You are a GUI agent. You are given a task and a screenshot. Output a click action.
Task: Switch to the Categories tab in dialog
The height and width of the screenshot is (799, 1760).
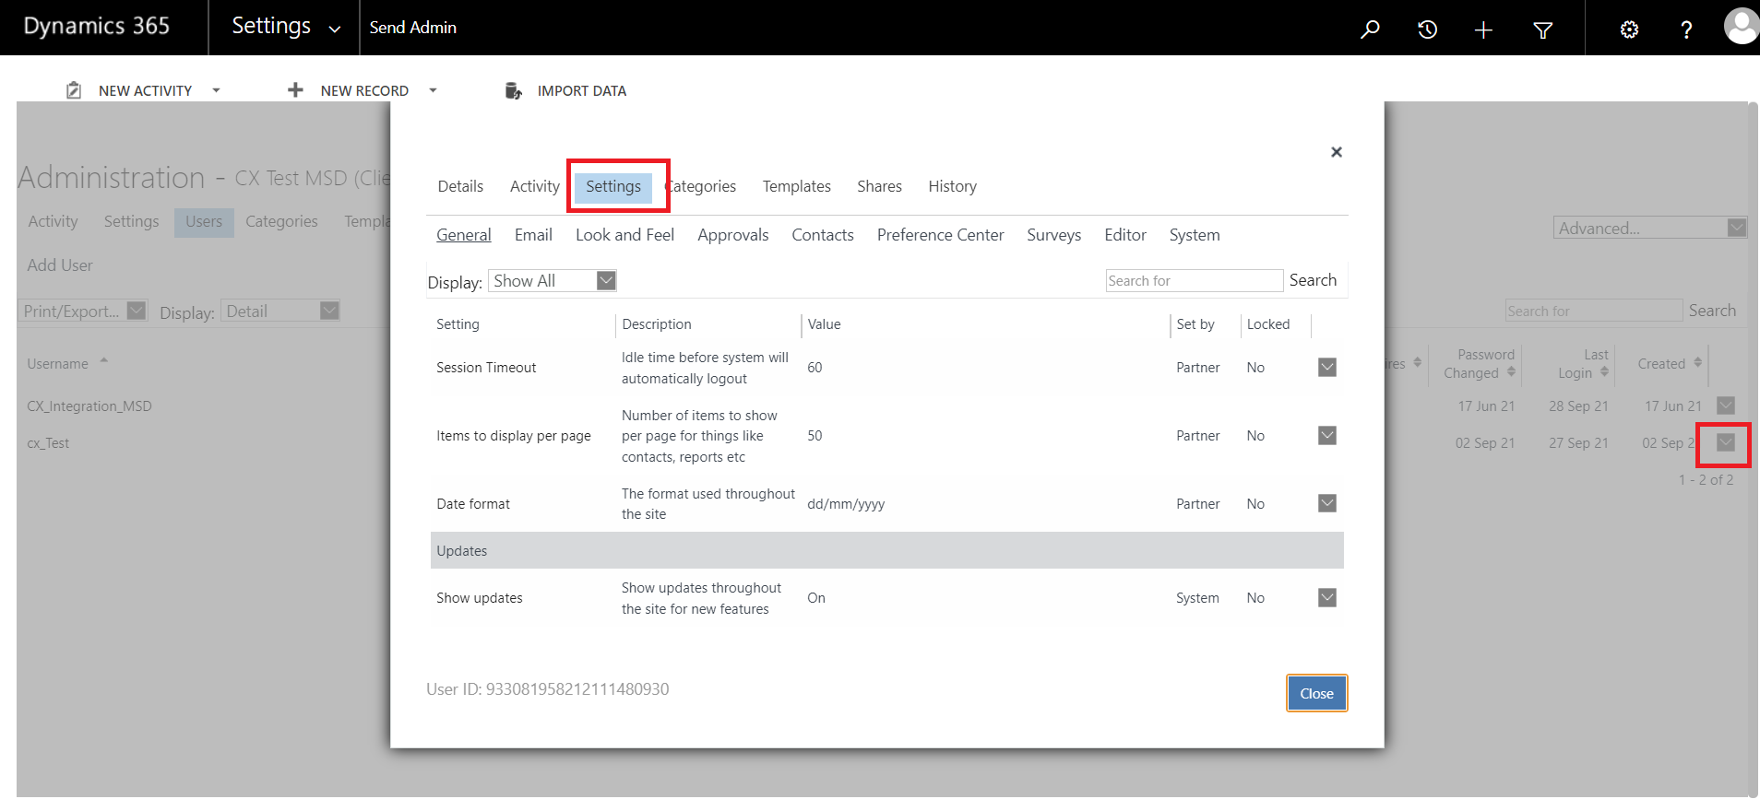click(x=700, y=186)
